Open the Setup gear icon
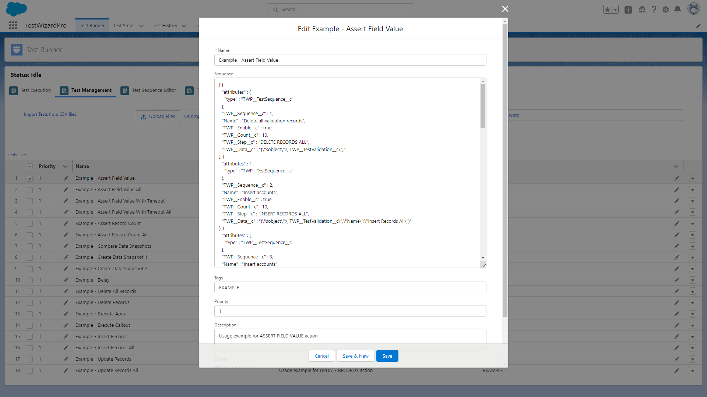707x397 pixels. click(666, 10)
